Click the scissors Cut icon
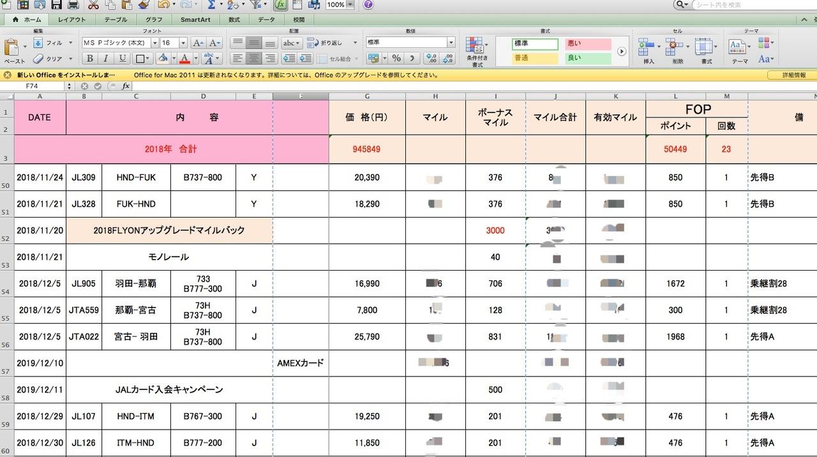The image size is (817, 457). pos(93,5)
